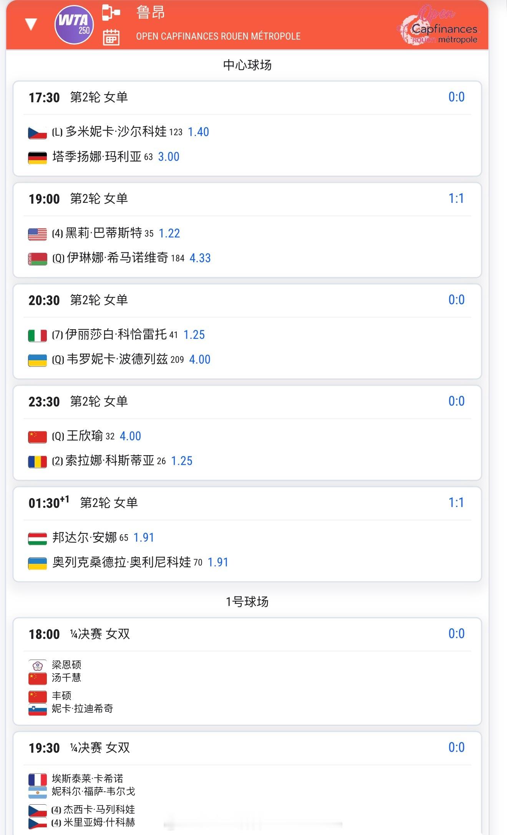Screen dimensions: 507x835
Task: Open the draw bracket icon
Action: tap(111, 12)
